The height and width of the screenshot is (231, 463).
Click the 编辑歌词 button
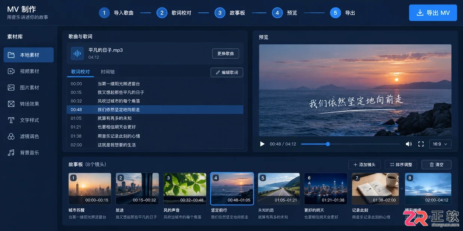tap(227, 72)
